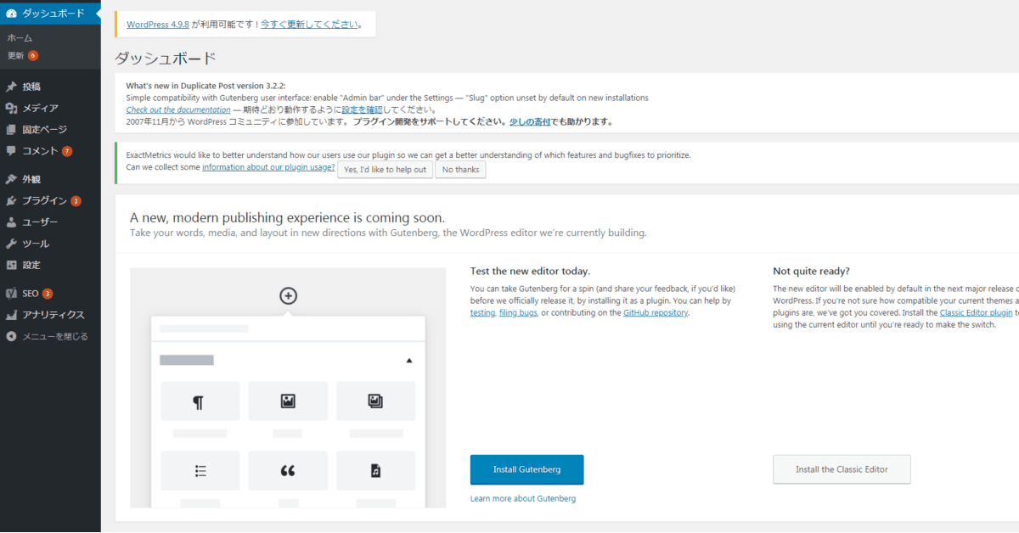The width and height of the screenshot is (1019, 533).
Task: Open 投稿 menu
Action: [50, 87]
